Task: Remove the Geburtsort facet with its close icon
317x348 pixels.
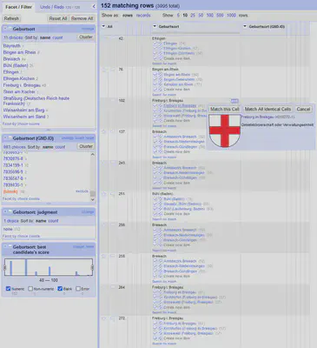Action: [5, 29]
